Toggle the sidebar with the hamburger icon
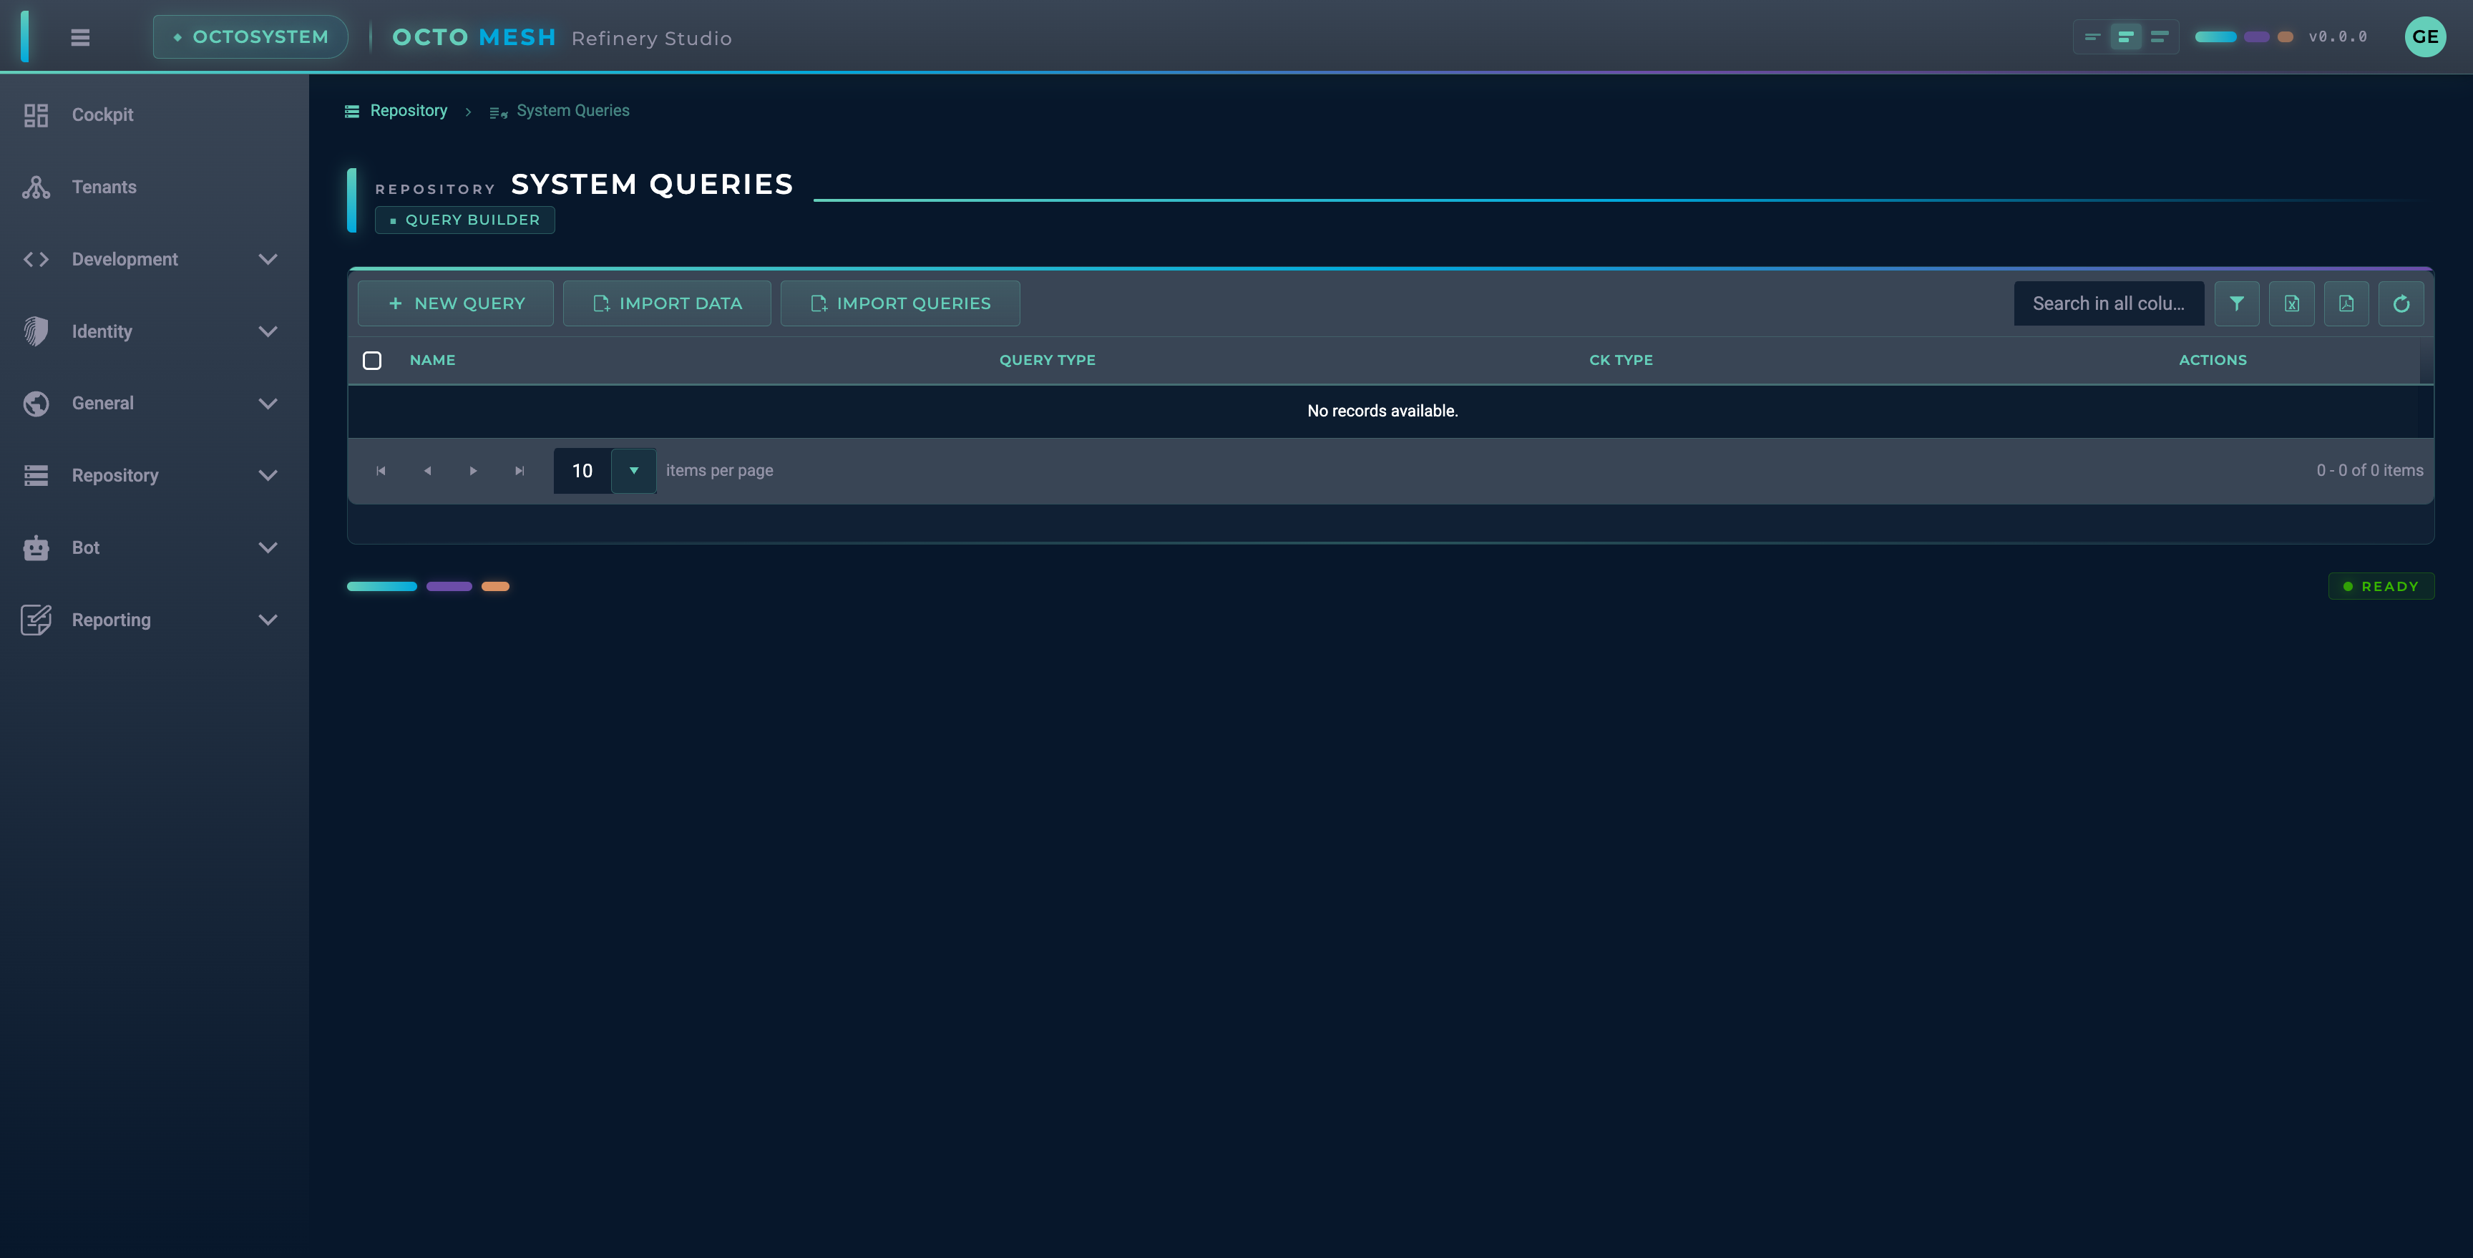Viewport: 2473px width, 1258px height. 81,36
